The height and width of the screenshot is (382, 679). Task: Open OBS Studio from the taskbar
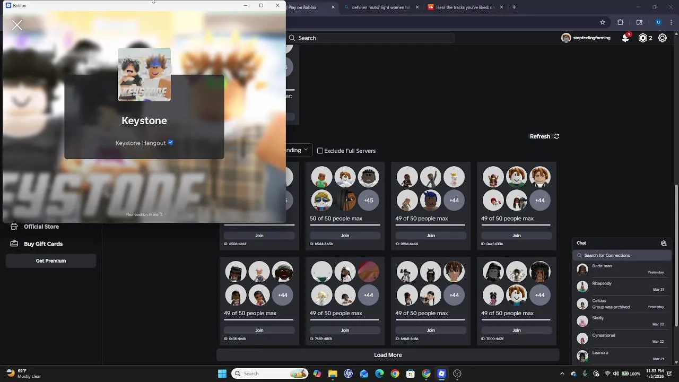[457, 374]
